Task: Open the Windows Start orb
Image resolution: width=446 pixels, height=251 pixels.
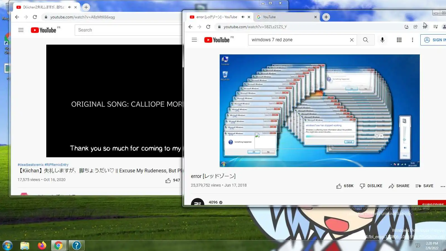Action: pyautogui.click(x=8, y=245)
